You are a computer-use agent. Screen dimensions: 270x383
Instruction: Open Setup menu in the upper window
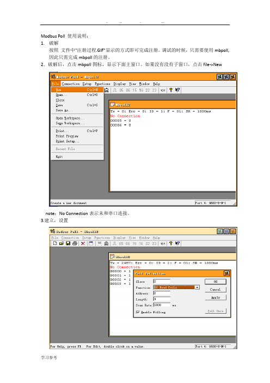coord(87,84)
